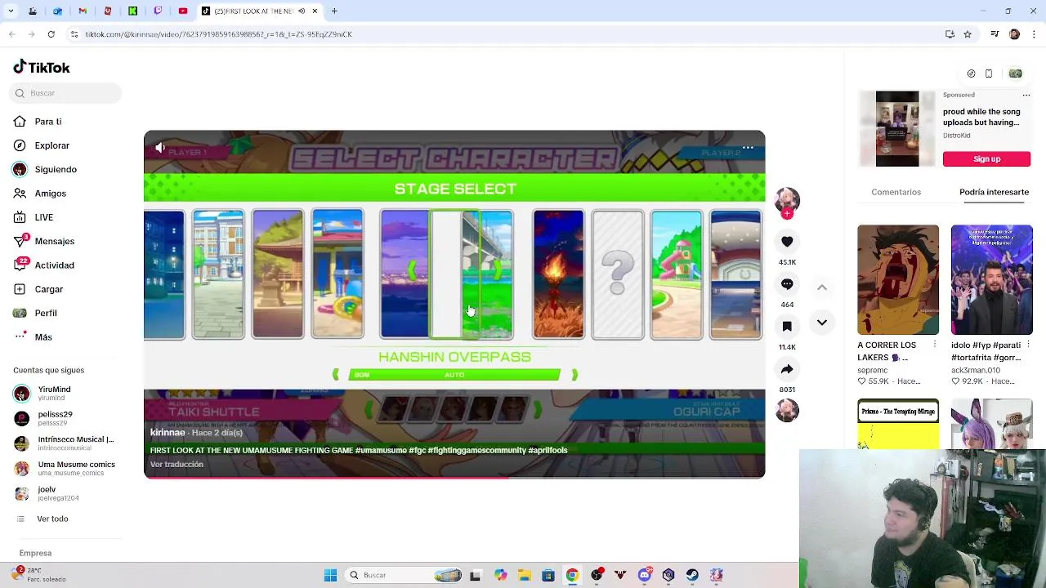Open File Explorer from the taskbar
Screen dimensions: 1046x588
tap(524, 576)
